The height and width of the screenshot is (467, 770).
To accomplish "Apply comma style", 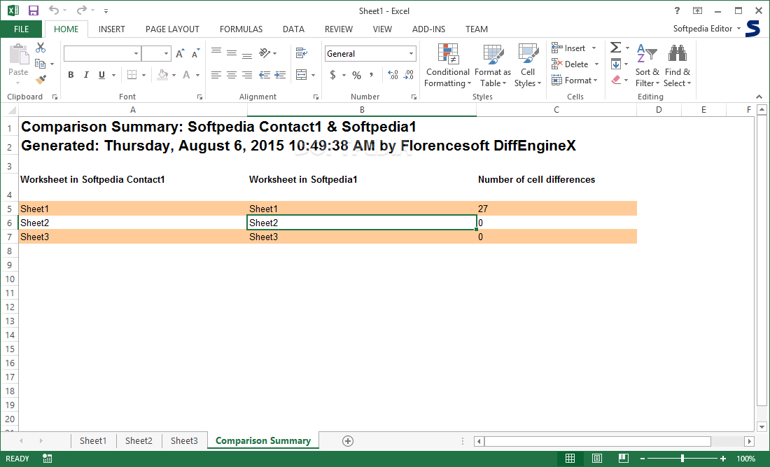I will point(372,75).
